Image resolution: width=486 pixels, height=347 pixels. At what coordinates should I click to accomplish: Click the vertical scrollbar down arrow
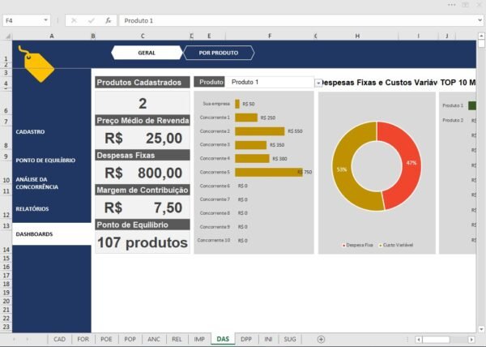click(481, 329)
